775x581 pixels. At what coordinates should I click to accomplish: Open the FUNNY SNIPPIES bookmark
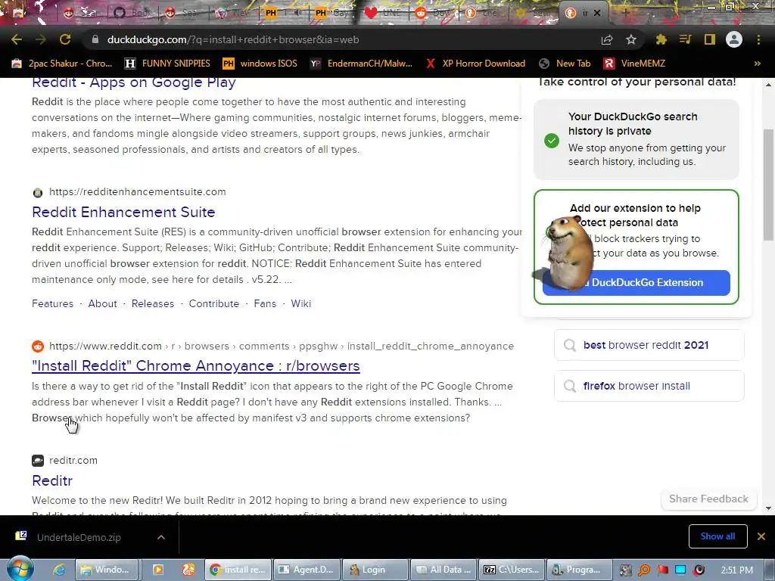(x=167, y=64)
